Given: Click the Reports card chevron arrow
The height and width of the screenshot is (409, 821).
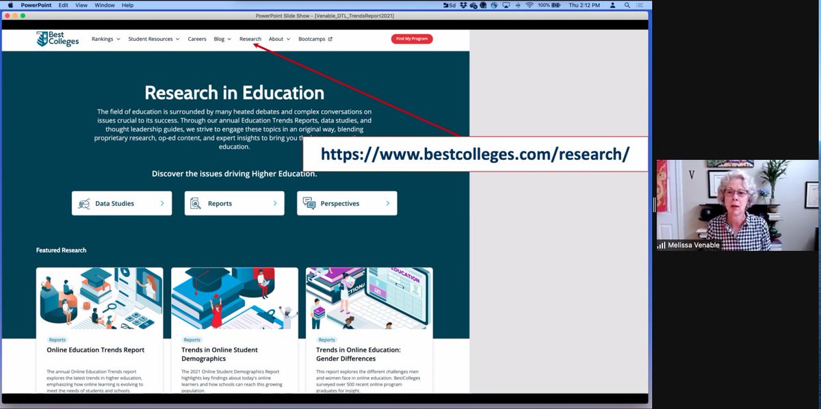Looking at the screenshot, I should [275, 203].
